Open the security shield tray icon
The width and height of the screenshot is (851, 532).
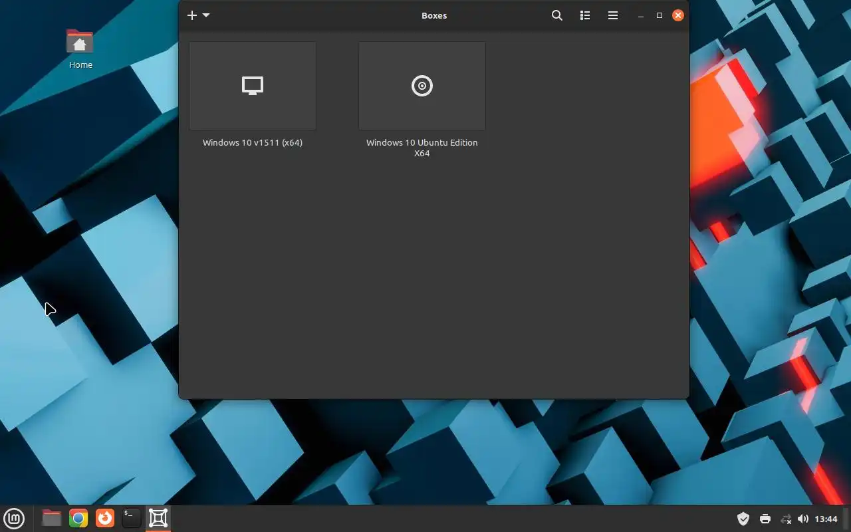743,519
